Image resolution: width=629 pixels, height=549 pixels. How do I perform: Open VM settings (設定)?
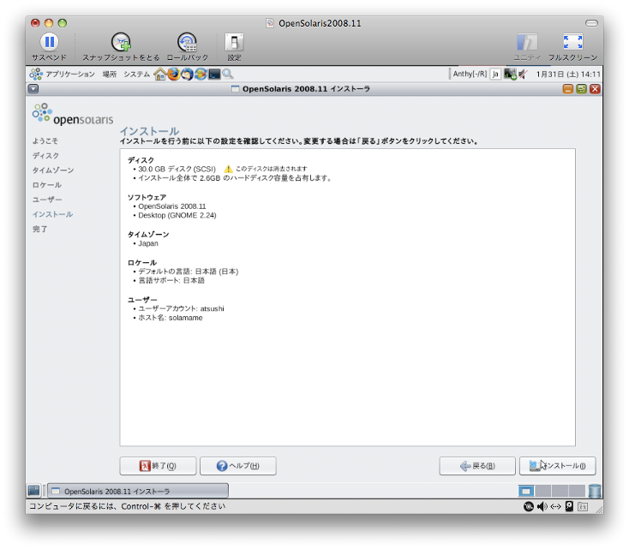click(234, 42)
